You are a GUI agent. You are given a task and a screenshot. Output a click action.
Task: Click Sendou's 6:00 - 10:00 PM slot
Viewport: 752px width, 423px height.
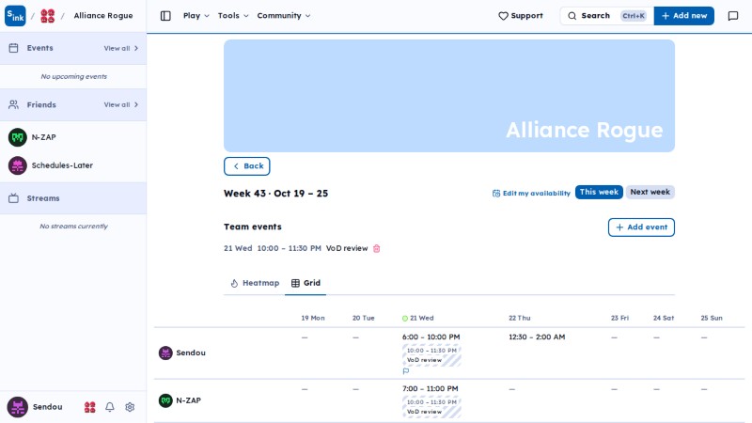(431, 337)
